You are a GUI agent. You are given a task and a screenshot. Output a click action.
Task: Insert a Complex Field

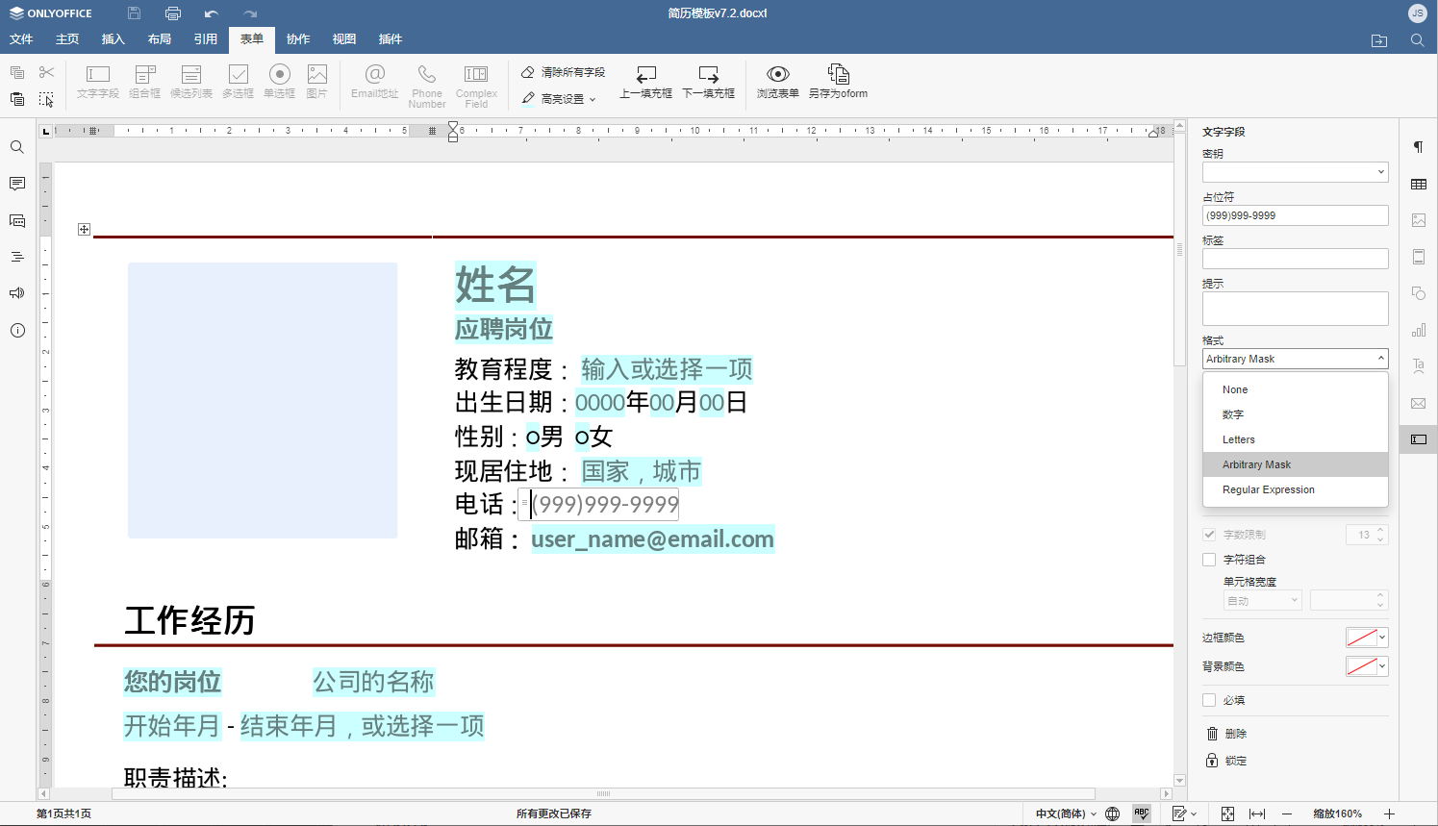click(476, 87)
